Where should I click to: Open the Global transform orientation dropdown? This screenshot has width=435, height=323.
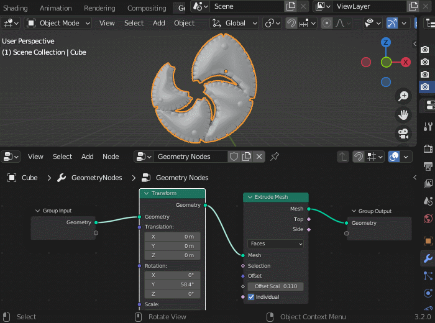(x=236, y=23)
